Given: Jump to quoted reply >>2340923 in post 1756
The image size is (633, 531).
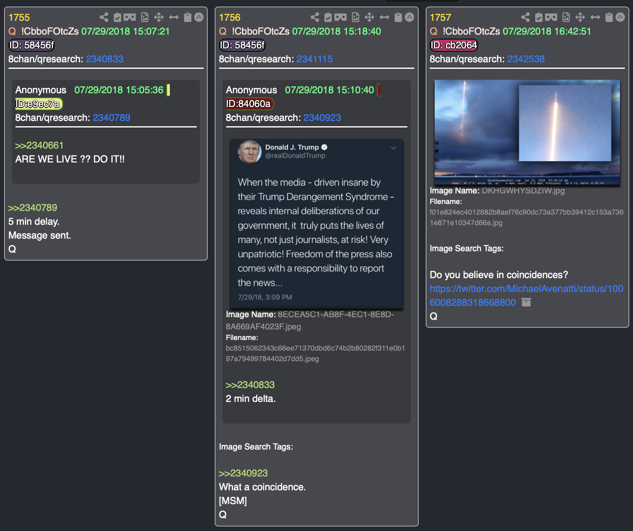Looking at the screenshot, I should (243, 473).
